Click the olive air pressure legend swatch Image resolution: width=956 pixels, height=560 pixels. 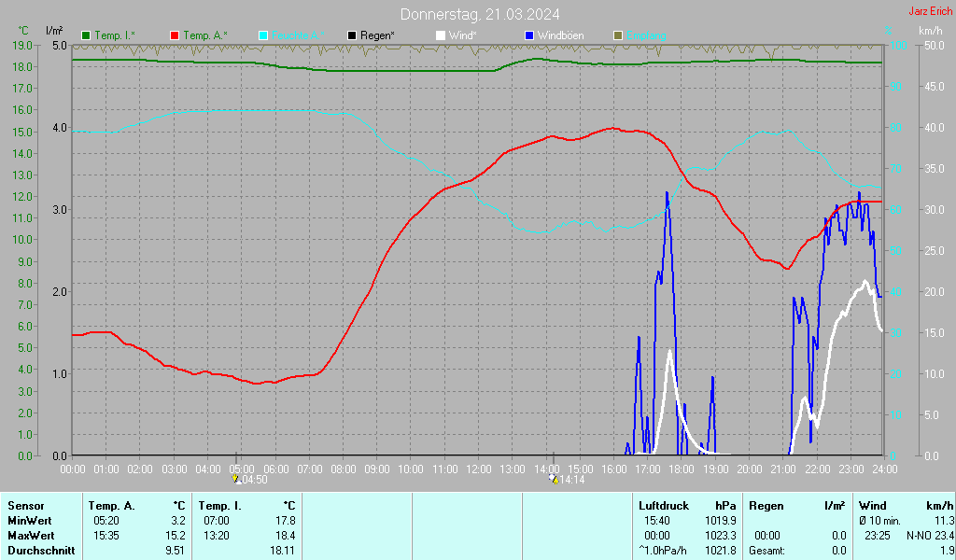(617, 35)
